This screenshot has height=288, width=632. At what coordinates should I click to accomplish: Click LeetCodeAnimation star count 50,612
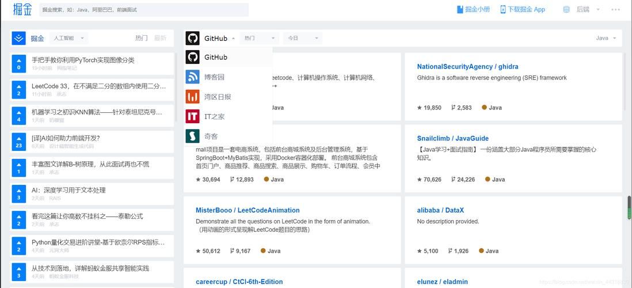point(208,251)
